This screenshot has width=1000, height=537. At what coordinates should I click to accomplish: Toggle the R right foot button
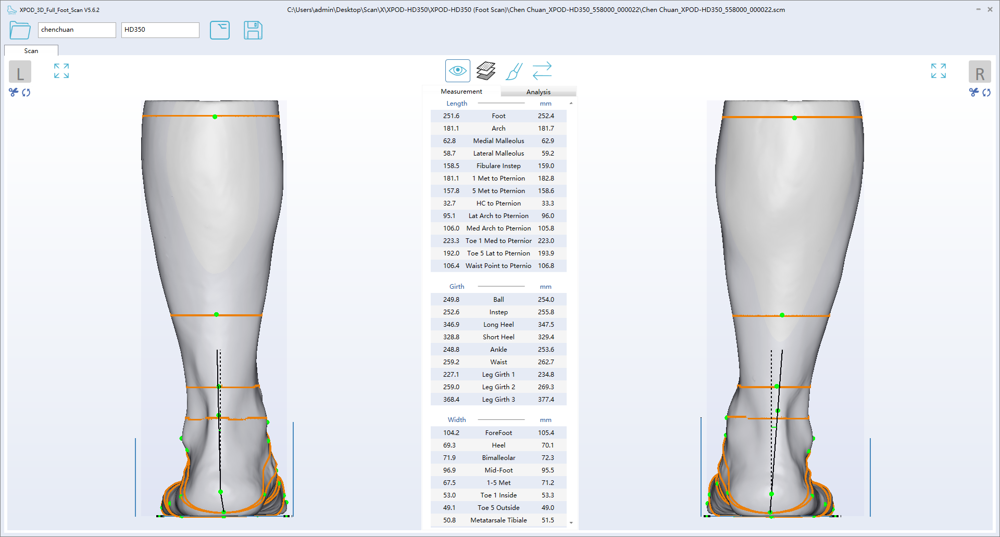coord(980,72)
